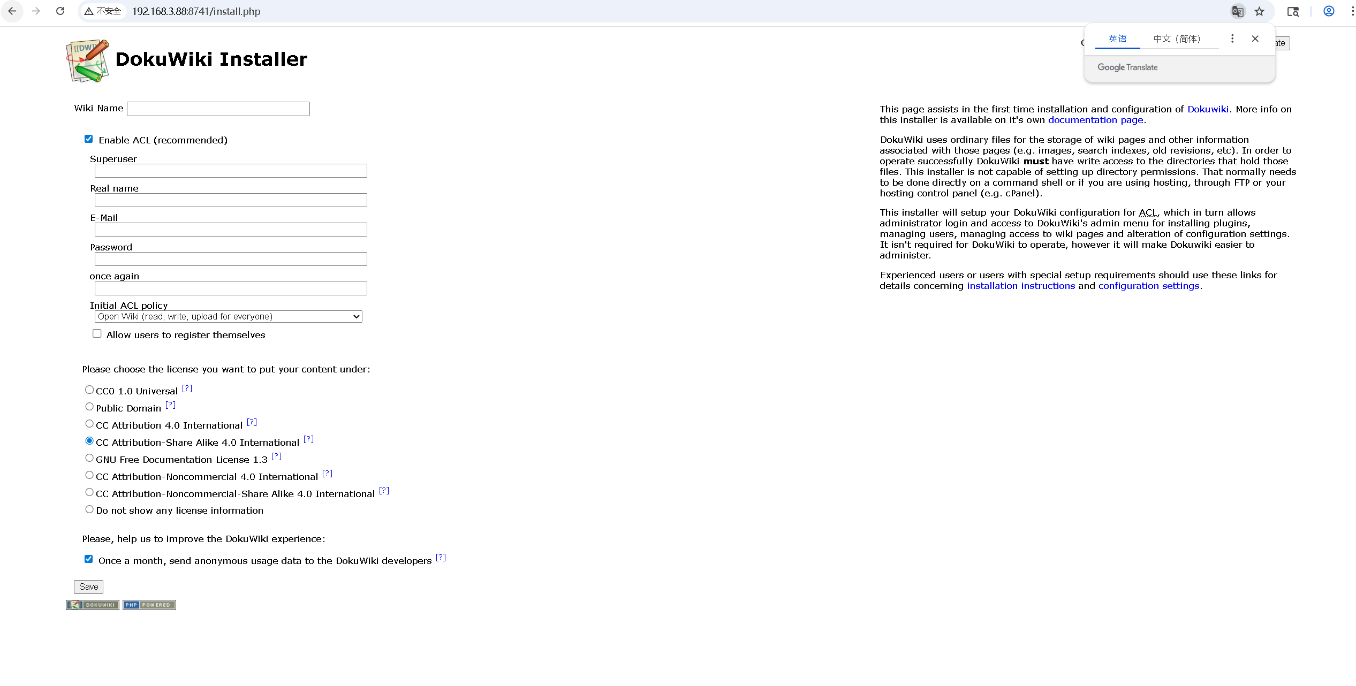Click into the Wiki Name field
Image resolution: width=1356 pixels, height=686 pixels.
click(x=218, y=109)
